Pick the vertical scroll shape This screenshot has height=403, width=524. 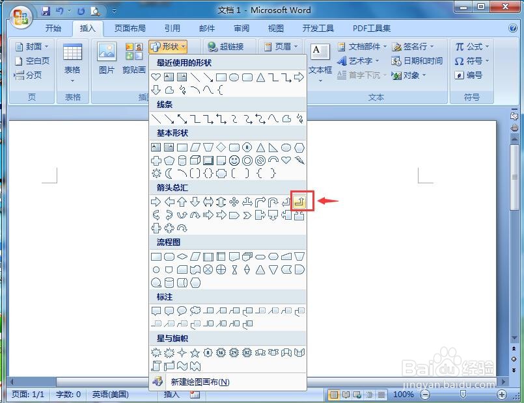click(x=156, y=366)
